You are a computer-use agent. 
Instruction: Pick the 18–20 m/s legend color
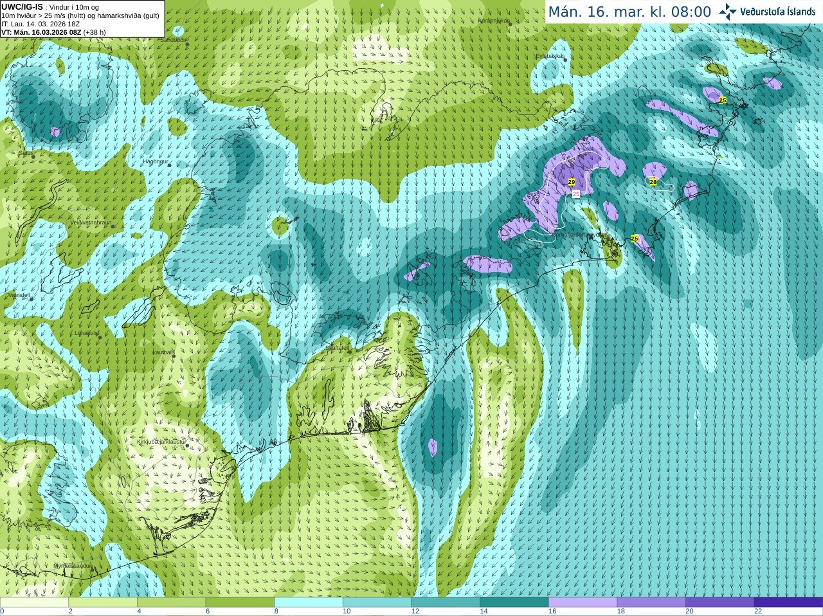tap(651, 602)
